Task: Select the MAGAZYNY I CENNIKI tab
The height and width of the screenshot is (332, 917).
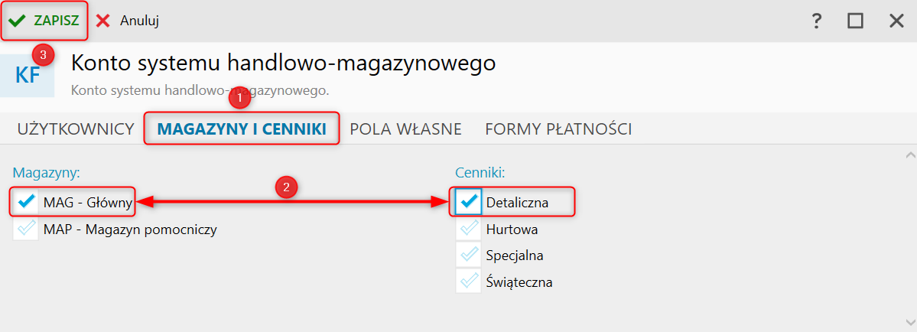Action: (x=242, y=129)
